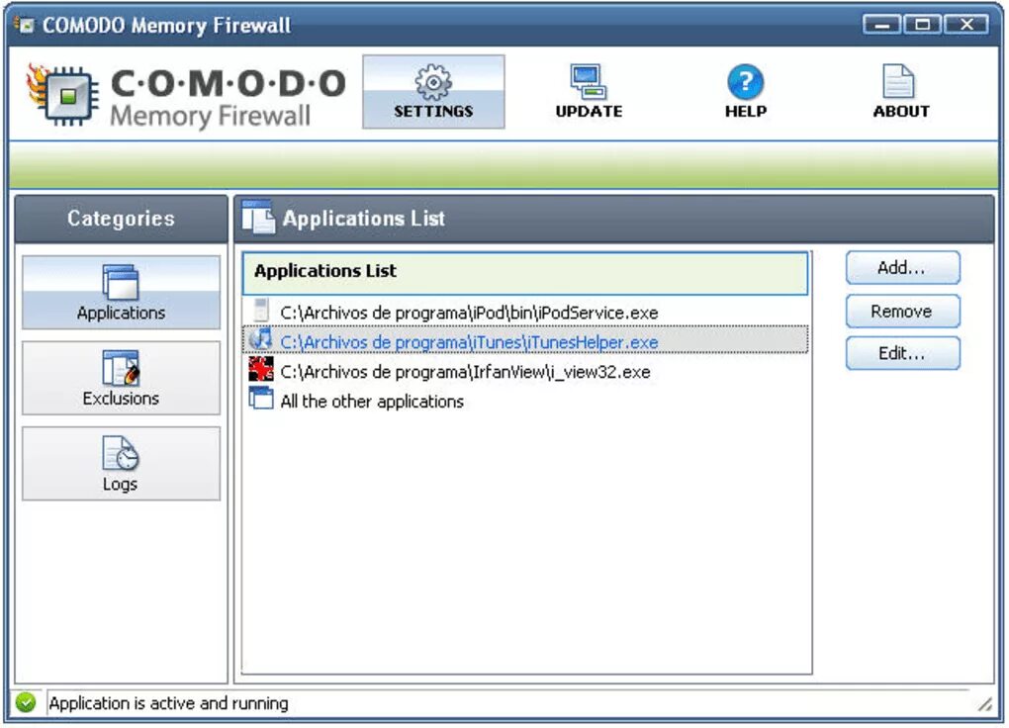Click the window resize grip in the status bar
The height and width of the screenshot is (728, 1009).
click(984, 705)
